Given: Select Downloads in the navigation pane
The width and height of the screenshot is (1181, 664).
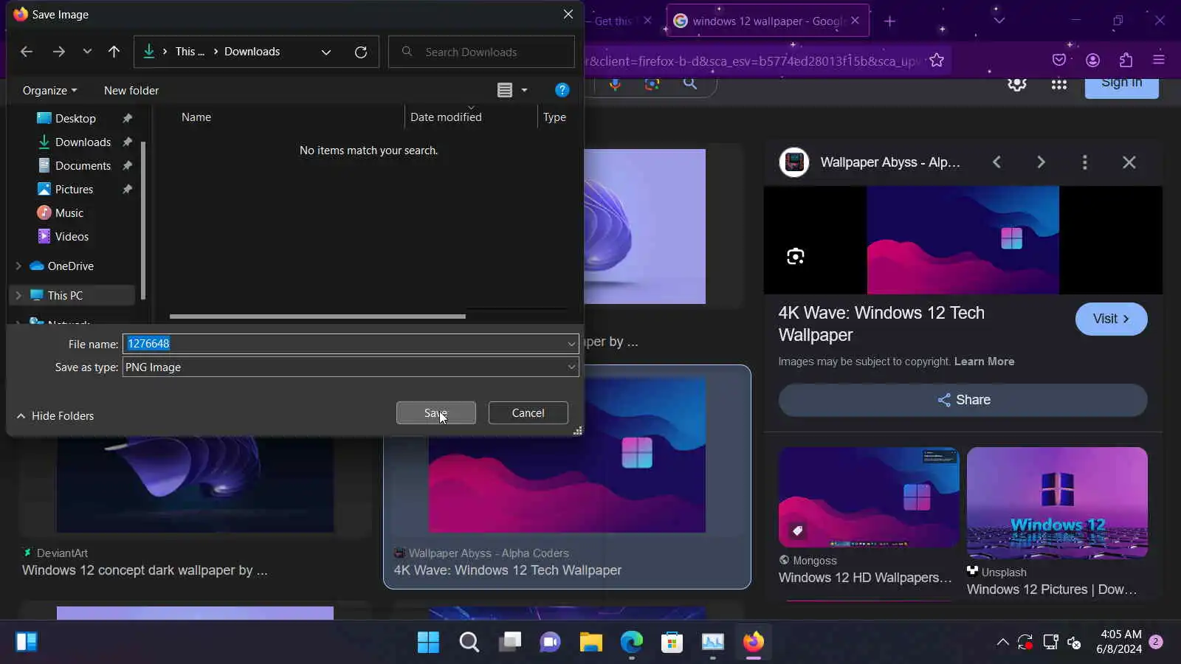Looking at the screenshot, I should (x=83, y=142).
